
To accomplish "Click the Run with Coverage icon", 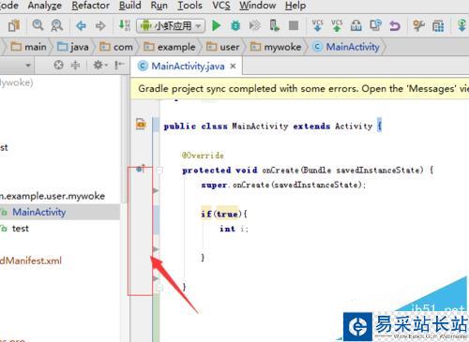I will tap(254, 25).
